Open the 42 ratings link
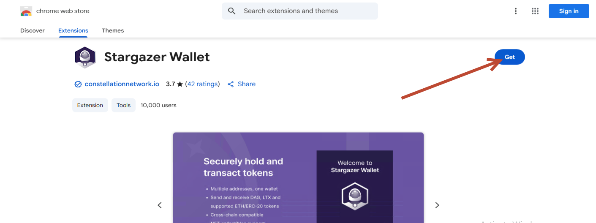This screenshot has height=223, width=596. [202, 84]
